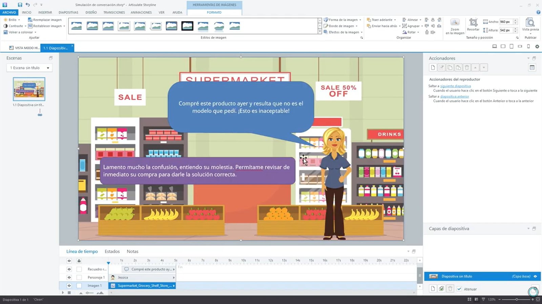Open the Estados tab
This screenshot has width=542, height=304.
coord(112,252)
